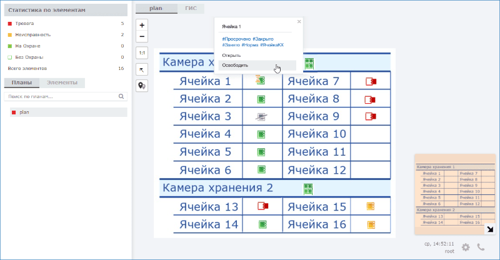Image resolution: width=500 pixels, height=260 pixels.
Task: Zoom in with the plus button
Action: 142,25
